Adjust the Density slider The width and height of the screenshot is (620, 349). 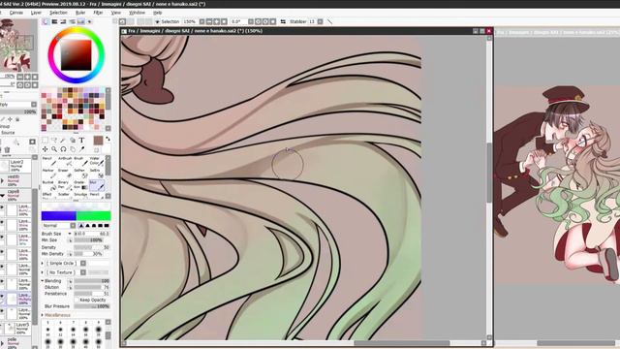click(92, 247)
